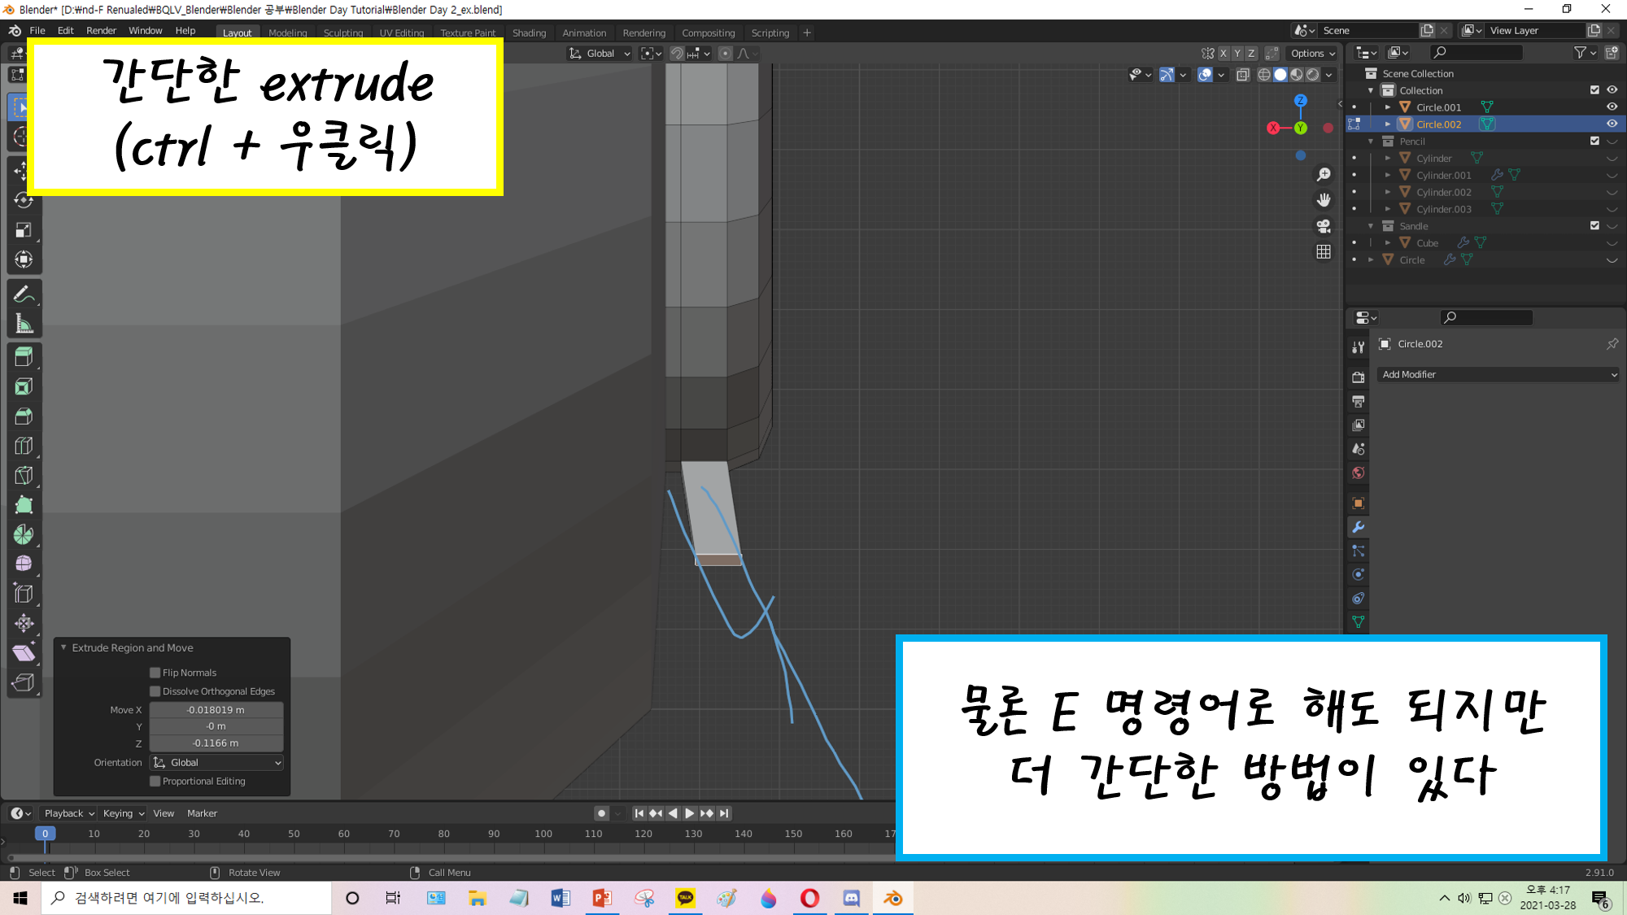
Task: Click the Zoom viewport magnifier icon
Action: [1324, 175]
